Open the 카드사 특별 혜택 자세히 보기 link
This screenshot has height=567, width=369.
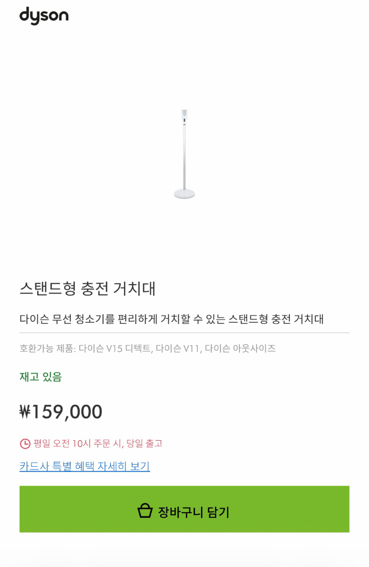pos(83,467)
